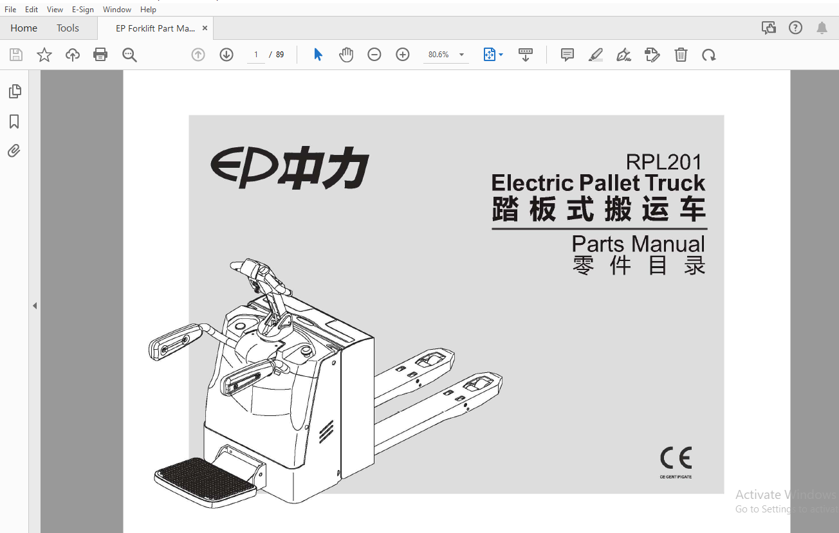
Task: Delete page trash icon
Action: pos(681,55)
